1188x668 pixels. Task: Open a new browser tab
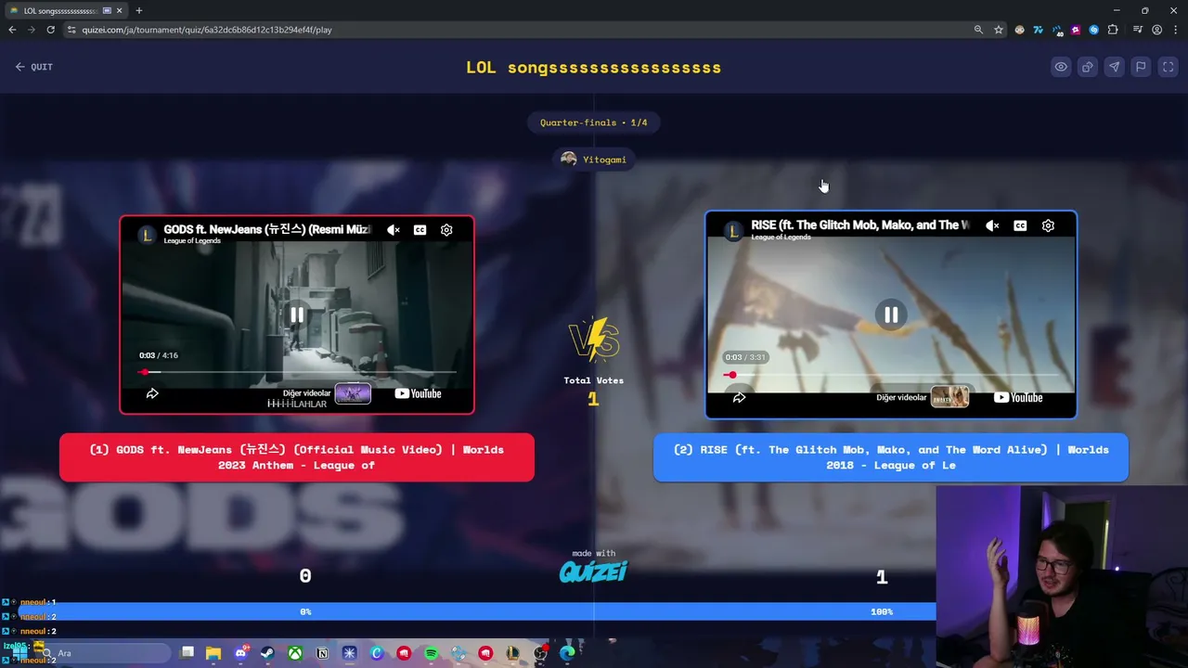(139, 10)
